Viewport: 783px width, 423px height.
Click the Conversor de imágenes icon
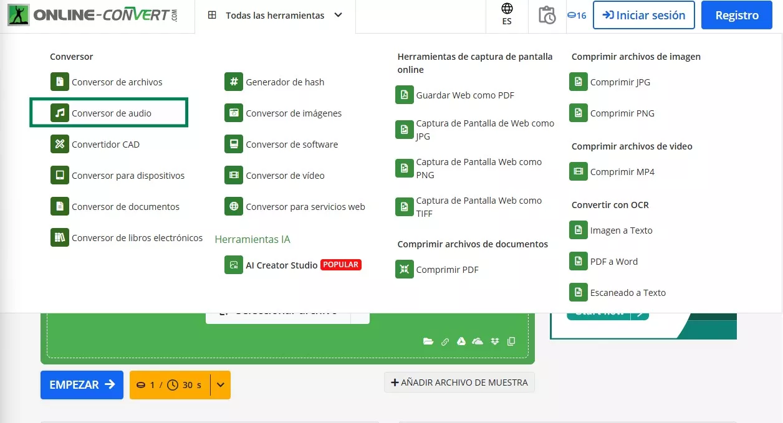pos(234,113)
